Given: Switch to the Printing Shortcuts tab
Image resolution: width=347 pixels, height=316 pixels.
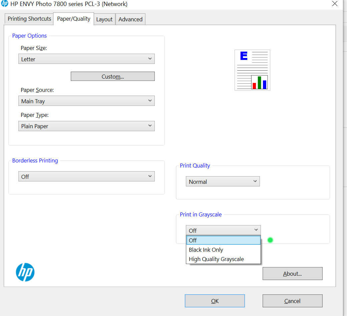Looking at the screenshot, I should pyautogui.click(x=29, y=19).
